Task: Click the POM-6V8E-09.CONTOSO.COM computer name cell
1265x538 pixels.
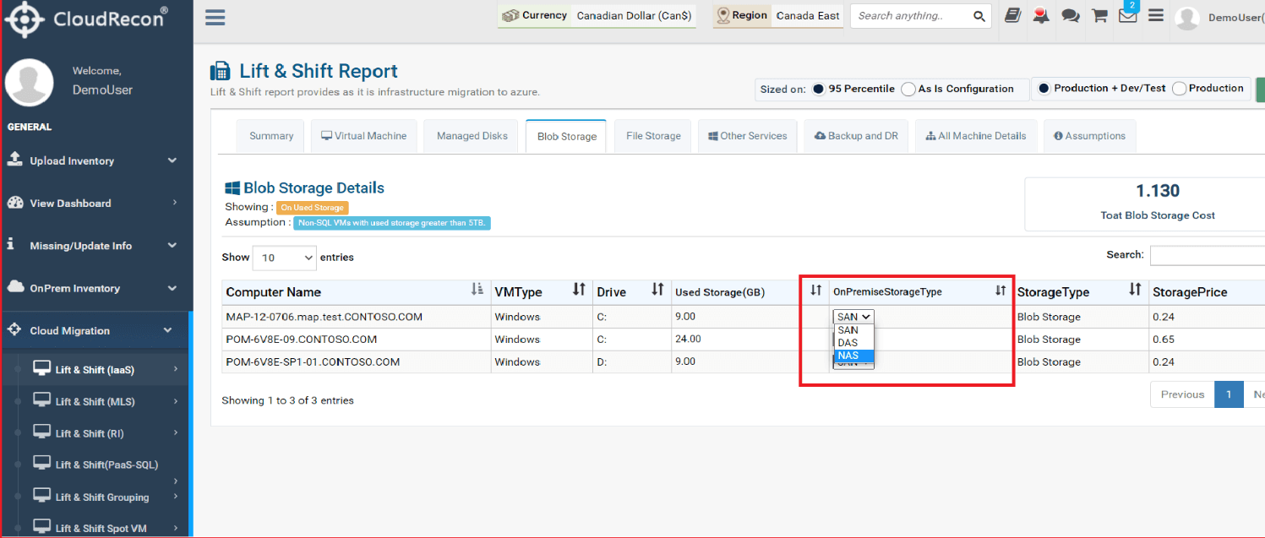Action: [356, 340]
